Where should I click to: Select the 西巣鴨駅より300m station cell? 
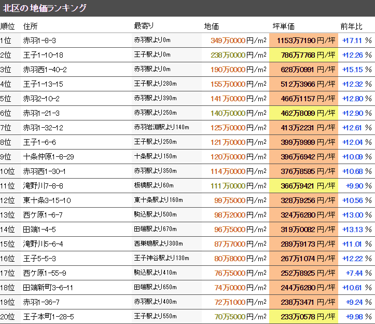click(158, 244)
